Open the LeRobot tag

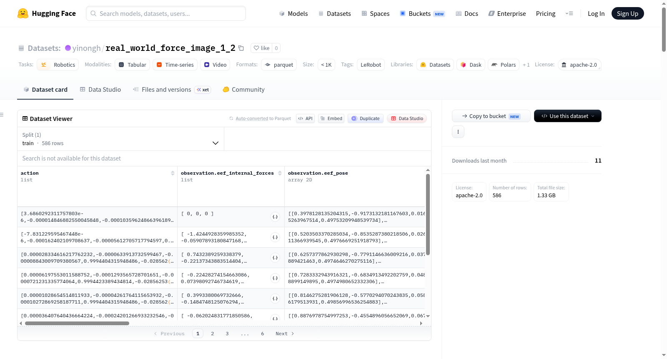(371, 65)
